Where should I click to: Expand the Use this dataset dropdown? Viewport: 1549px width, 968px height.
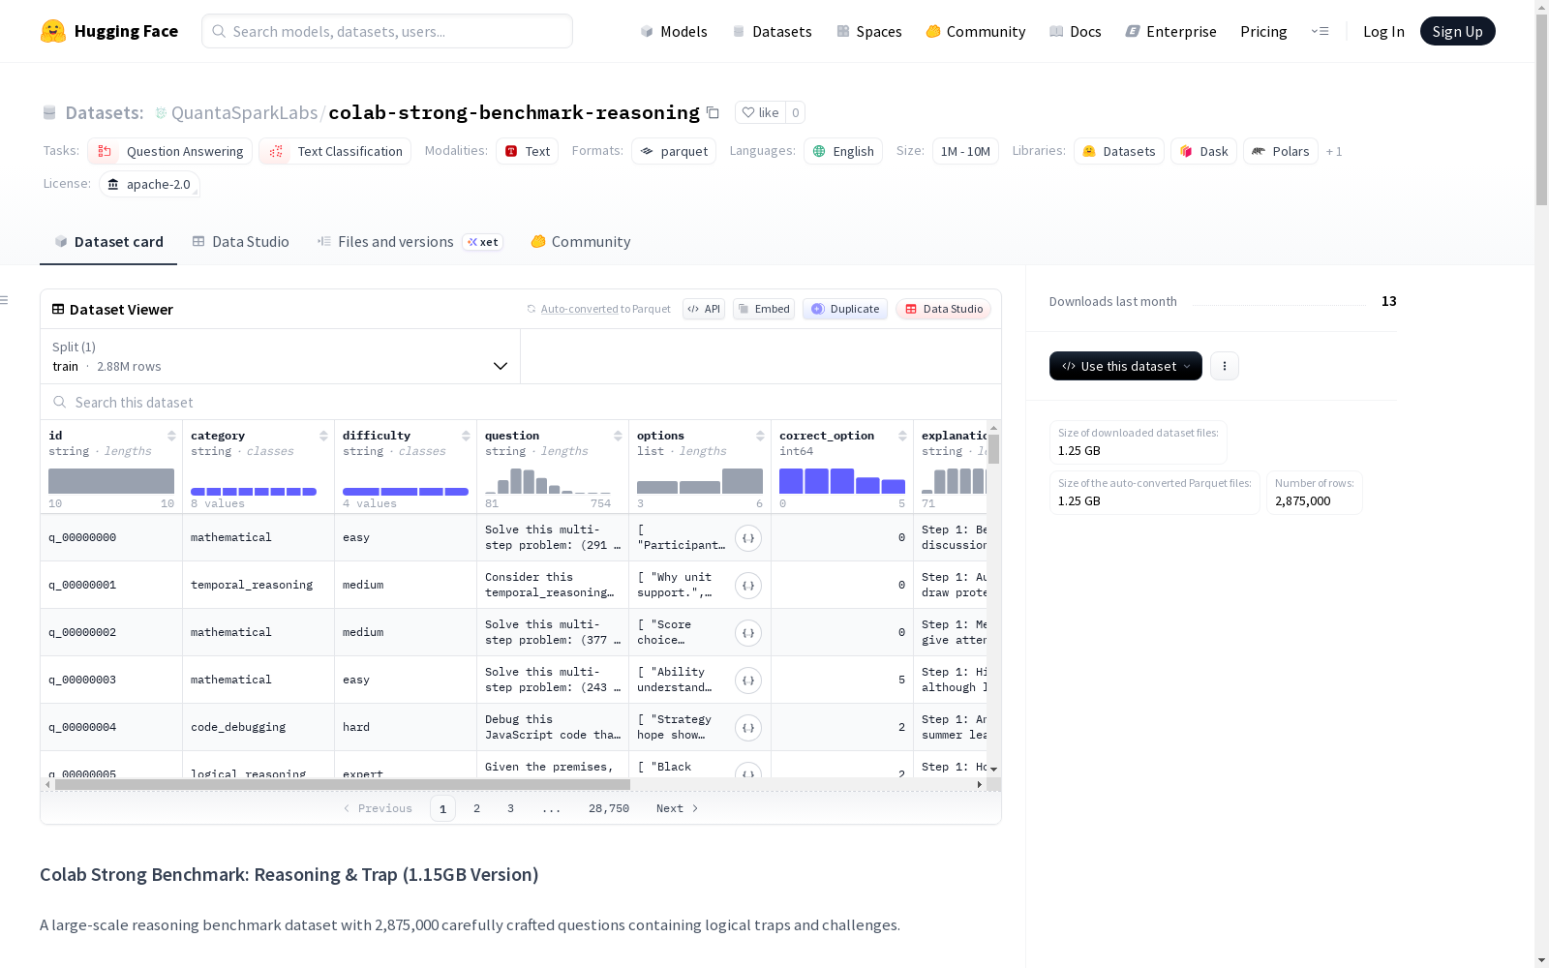(1126, 366)
